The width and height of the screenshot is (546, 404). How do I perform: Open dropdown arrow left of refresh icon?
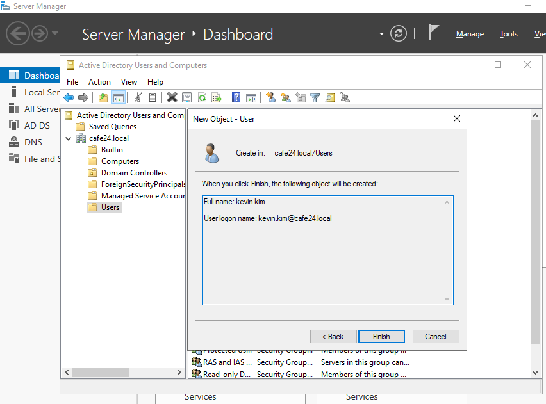382,34
